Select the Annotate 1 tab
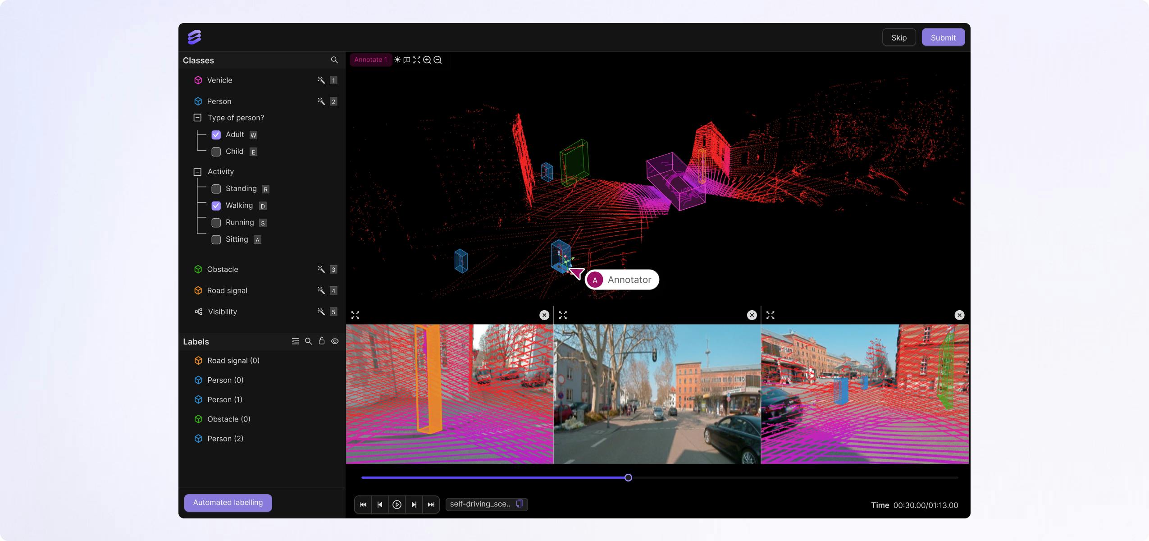The width and height of the screenshot is (1149, 541). click(x=370, y=59)
